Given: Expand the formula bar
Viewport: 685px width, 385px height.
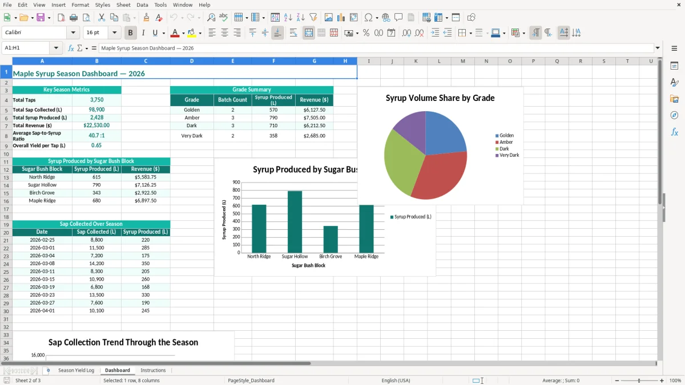Looking at the screenshot, I should 658,48.
